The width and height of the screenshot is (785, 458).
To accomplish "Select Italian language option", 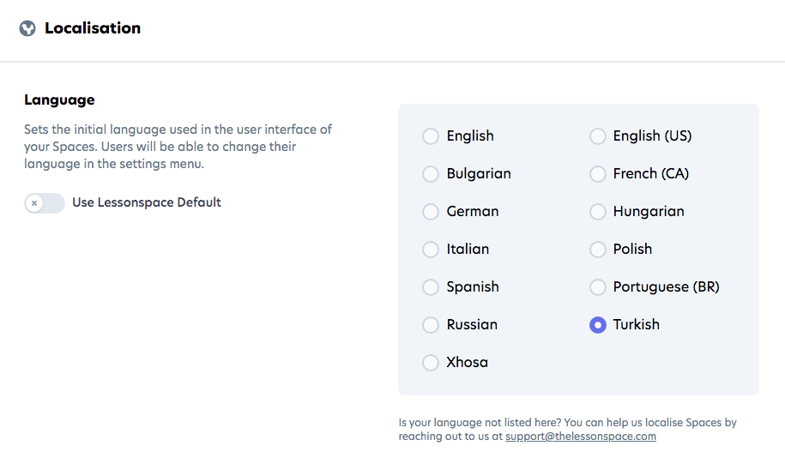I will click(431, 250).
